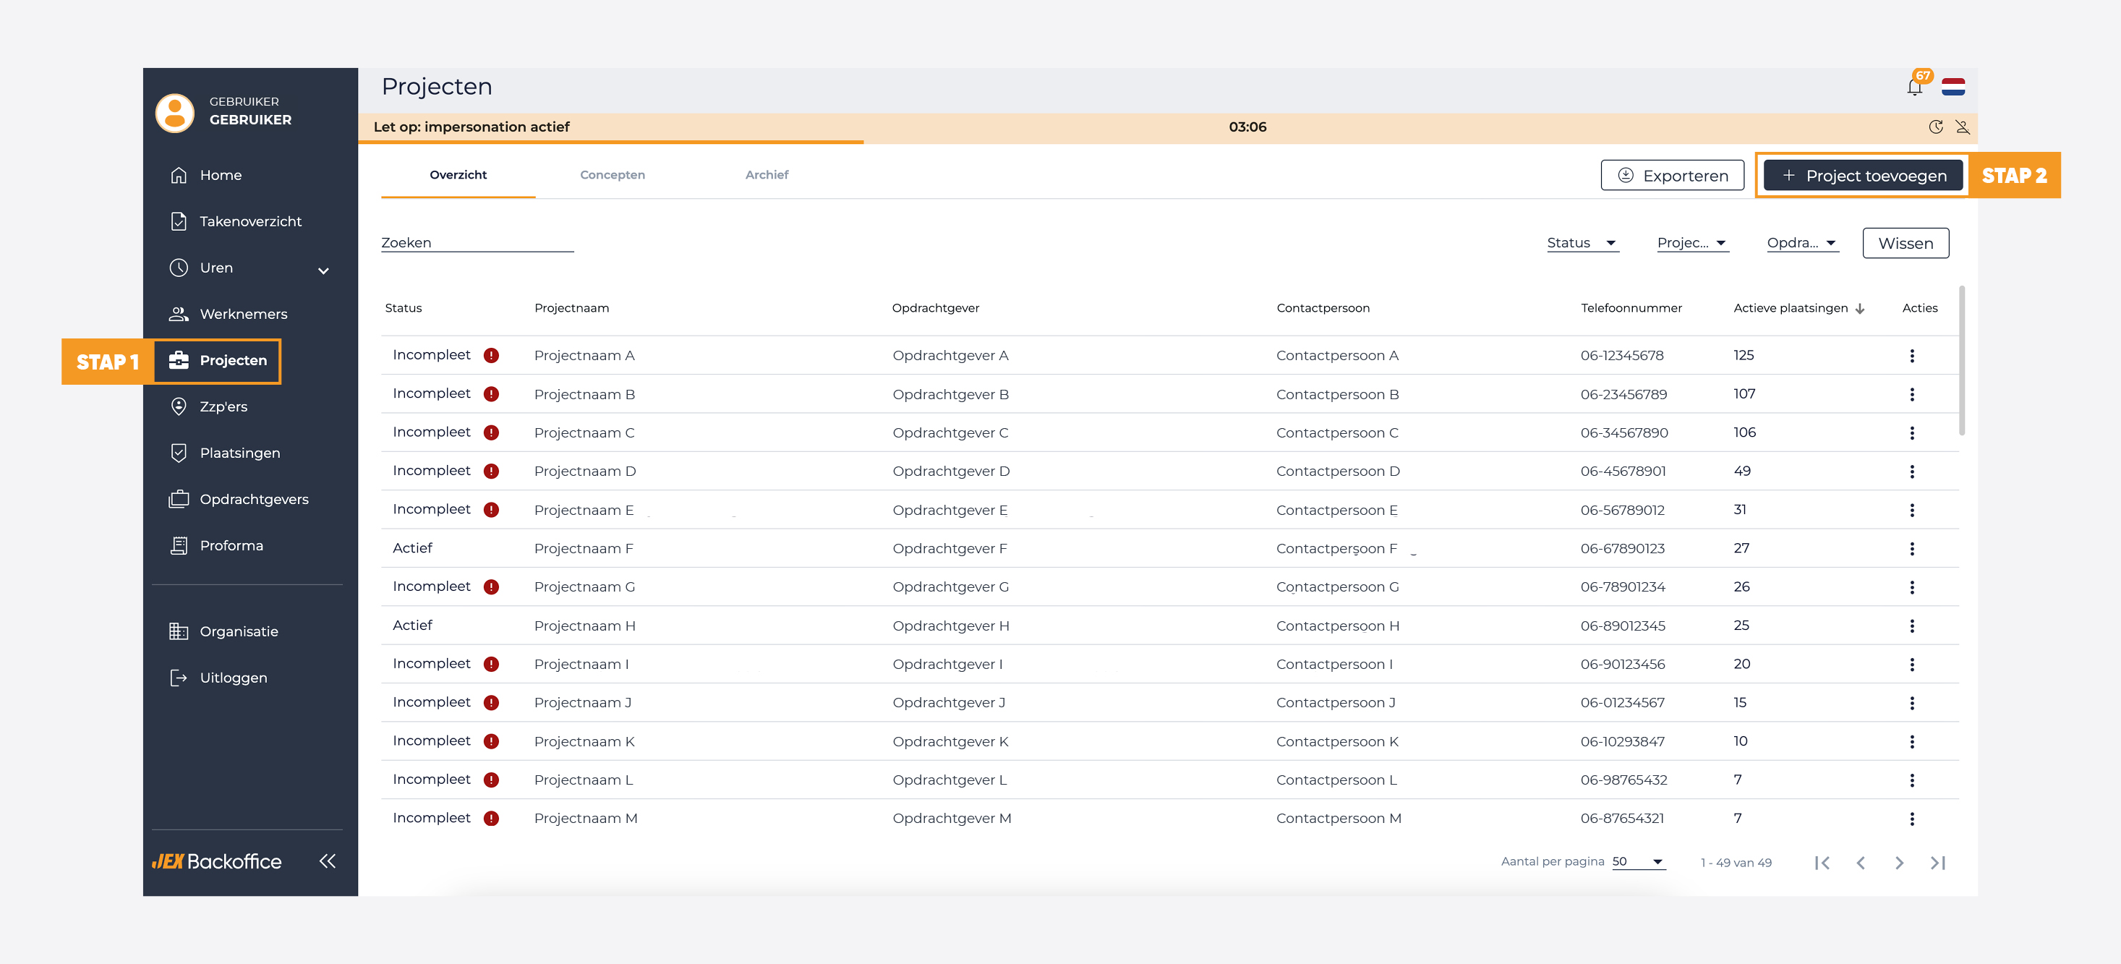Image resolution: width=2121 pixels, height=964 pixels.
Task: Sort by the Status column header
Action: 404,308
